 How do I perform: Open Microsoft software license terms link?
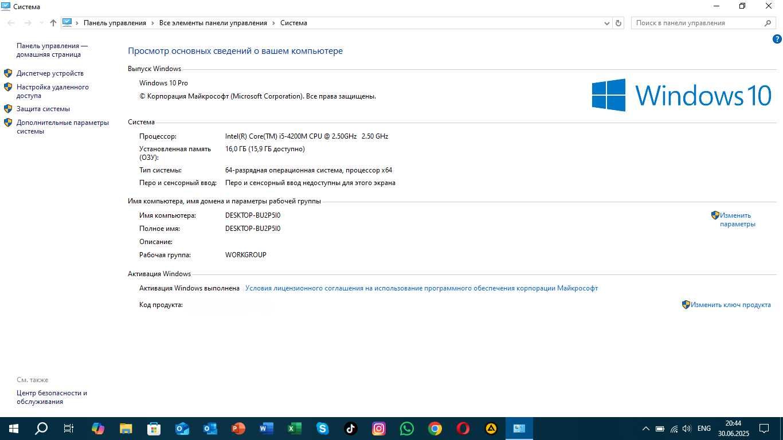(x=421, y=288)
